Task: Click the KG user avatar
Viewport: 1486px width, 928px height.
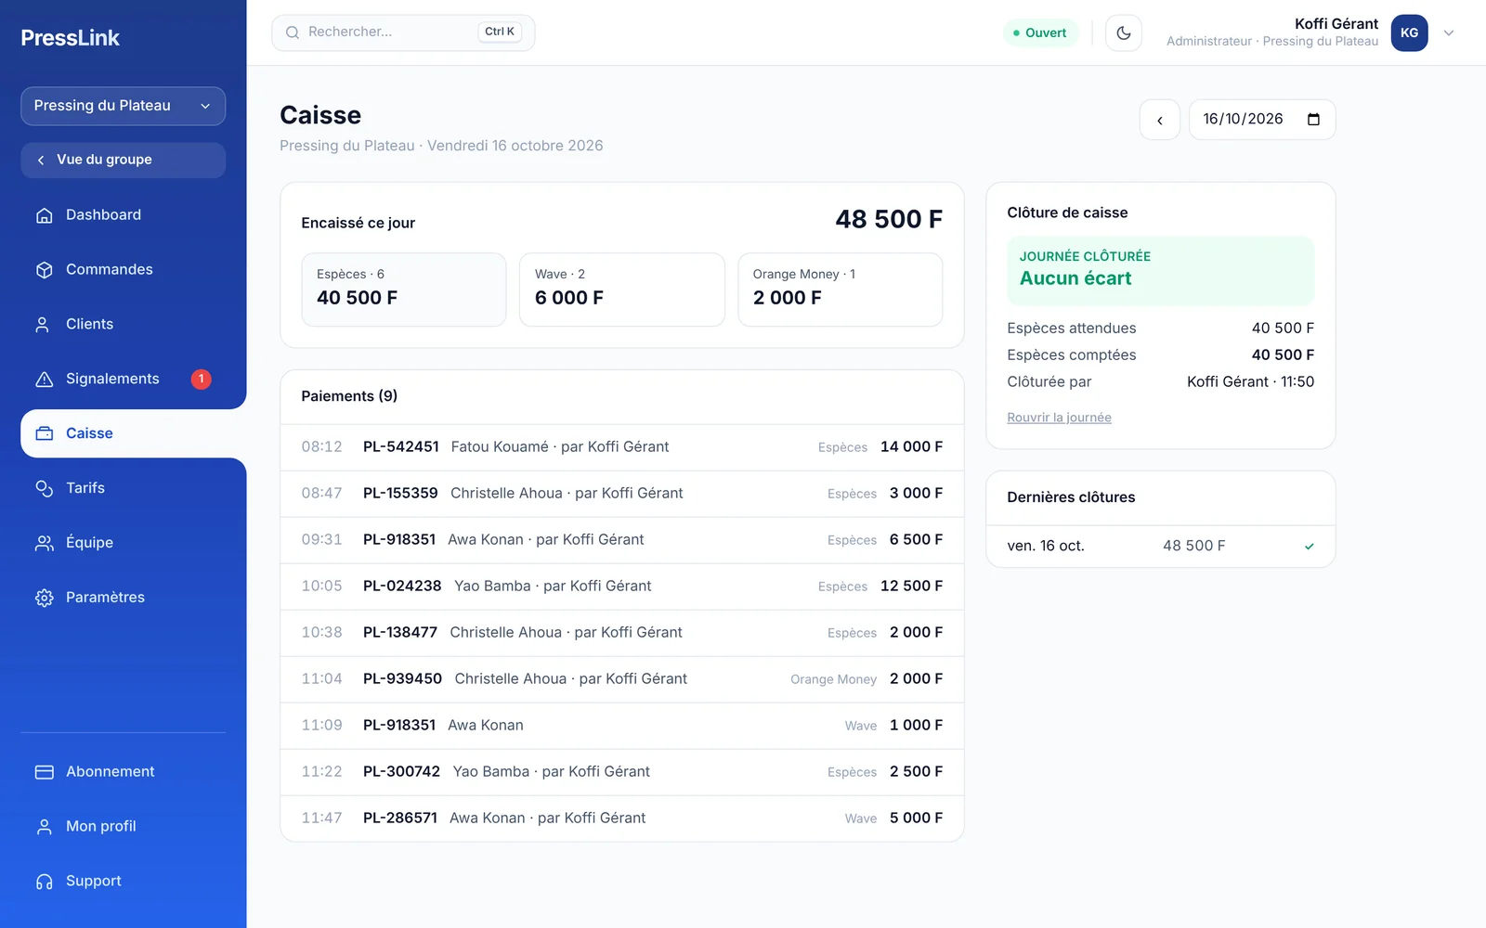Action: pyautogui.click(x=1409, y=33)
